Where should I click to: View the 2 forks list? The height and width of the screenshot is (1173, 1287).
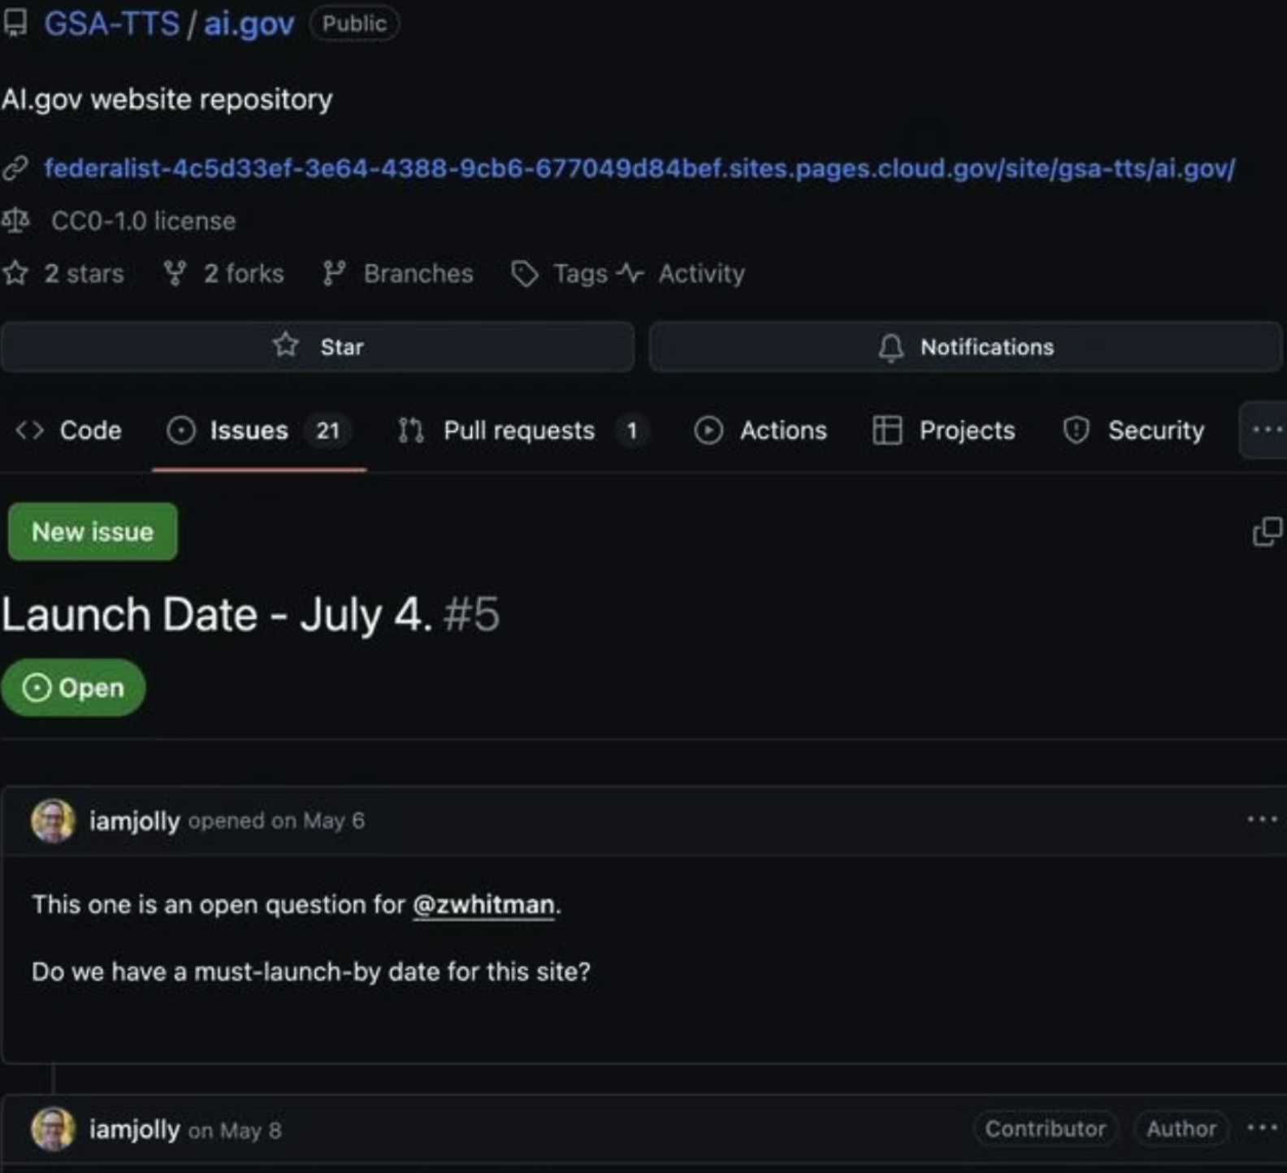244,274
